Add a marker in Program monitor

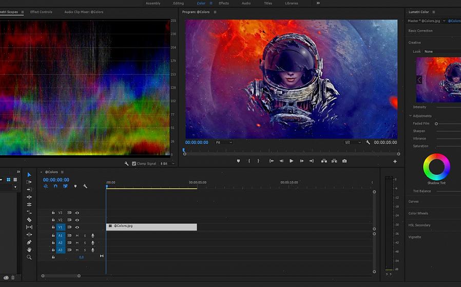(238, 161)
